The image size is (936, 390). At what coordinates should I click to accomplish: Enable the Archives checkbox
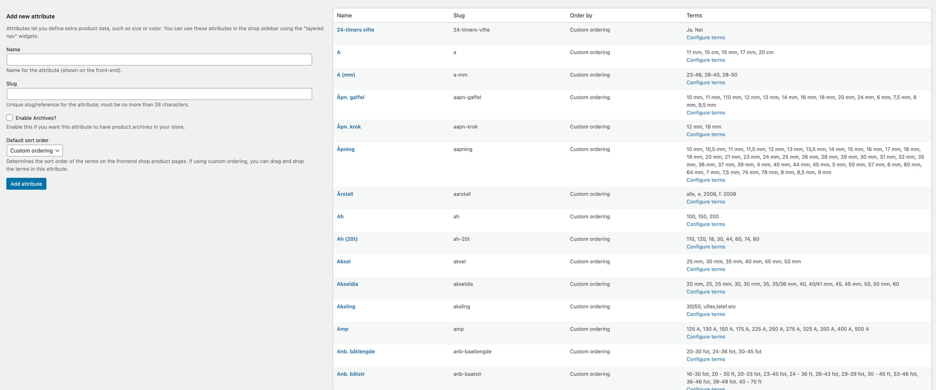[9, 118]
